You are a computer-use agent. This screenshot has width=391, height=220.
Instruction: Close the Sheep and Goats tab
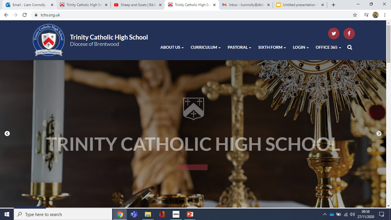click(x=160, y=5)
